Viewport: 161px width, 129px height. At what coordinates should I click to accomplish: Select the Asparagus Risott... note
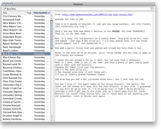[x=26, y=37]
